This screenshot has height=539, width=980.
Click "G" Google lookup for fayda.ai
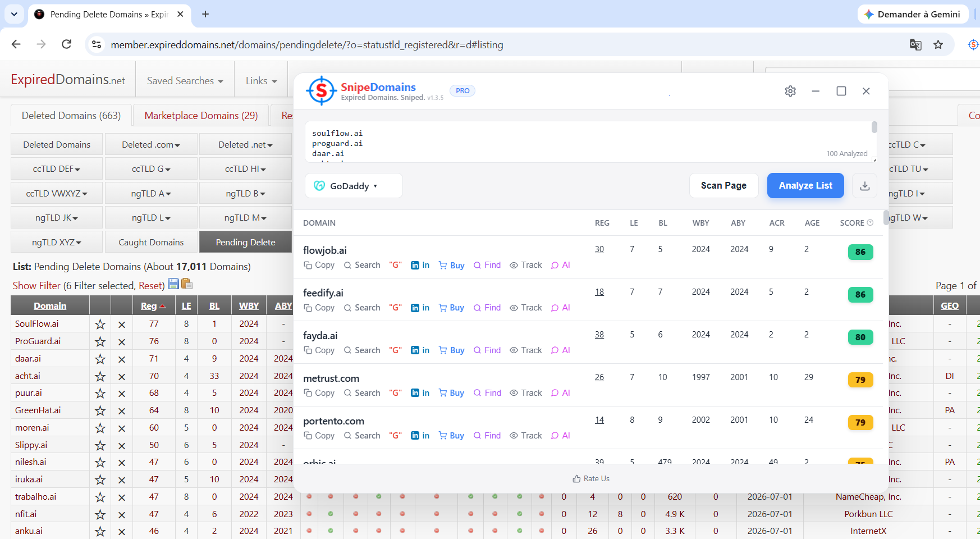coord(396,350)
